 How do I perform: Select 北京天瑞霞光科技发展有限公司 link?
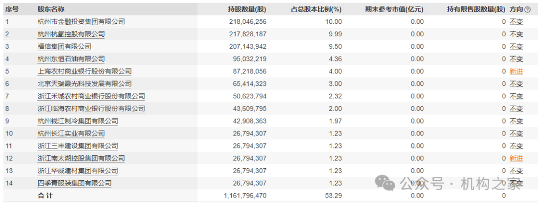point(85,84)
